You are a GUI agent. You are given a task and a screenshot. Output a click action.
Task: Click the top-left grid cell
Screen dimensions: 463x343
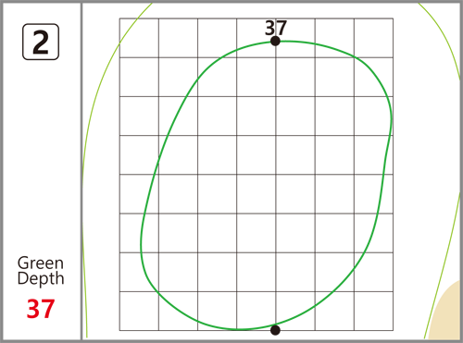pos(139,38)
